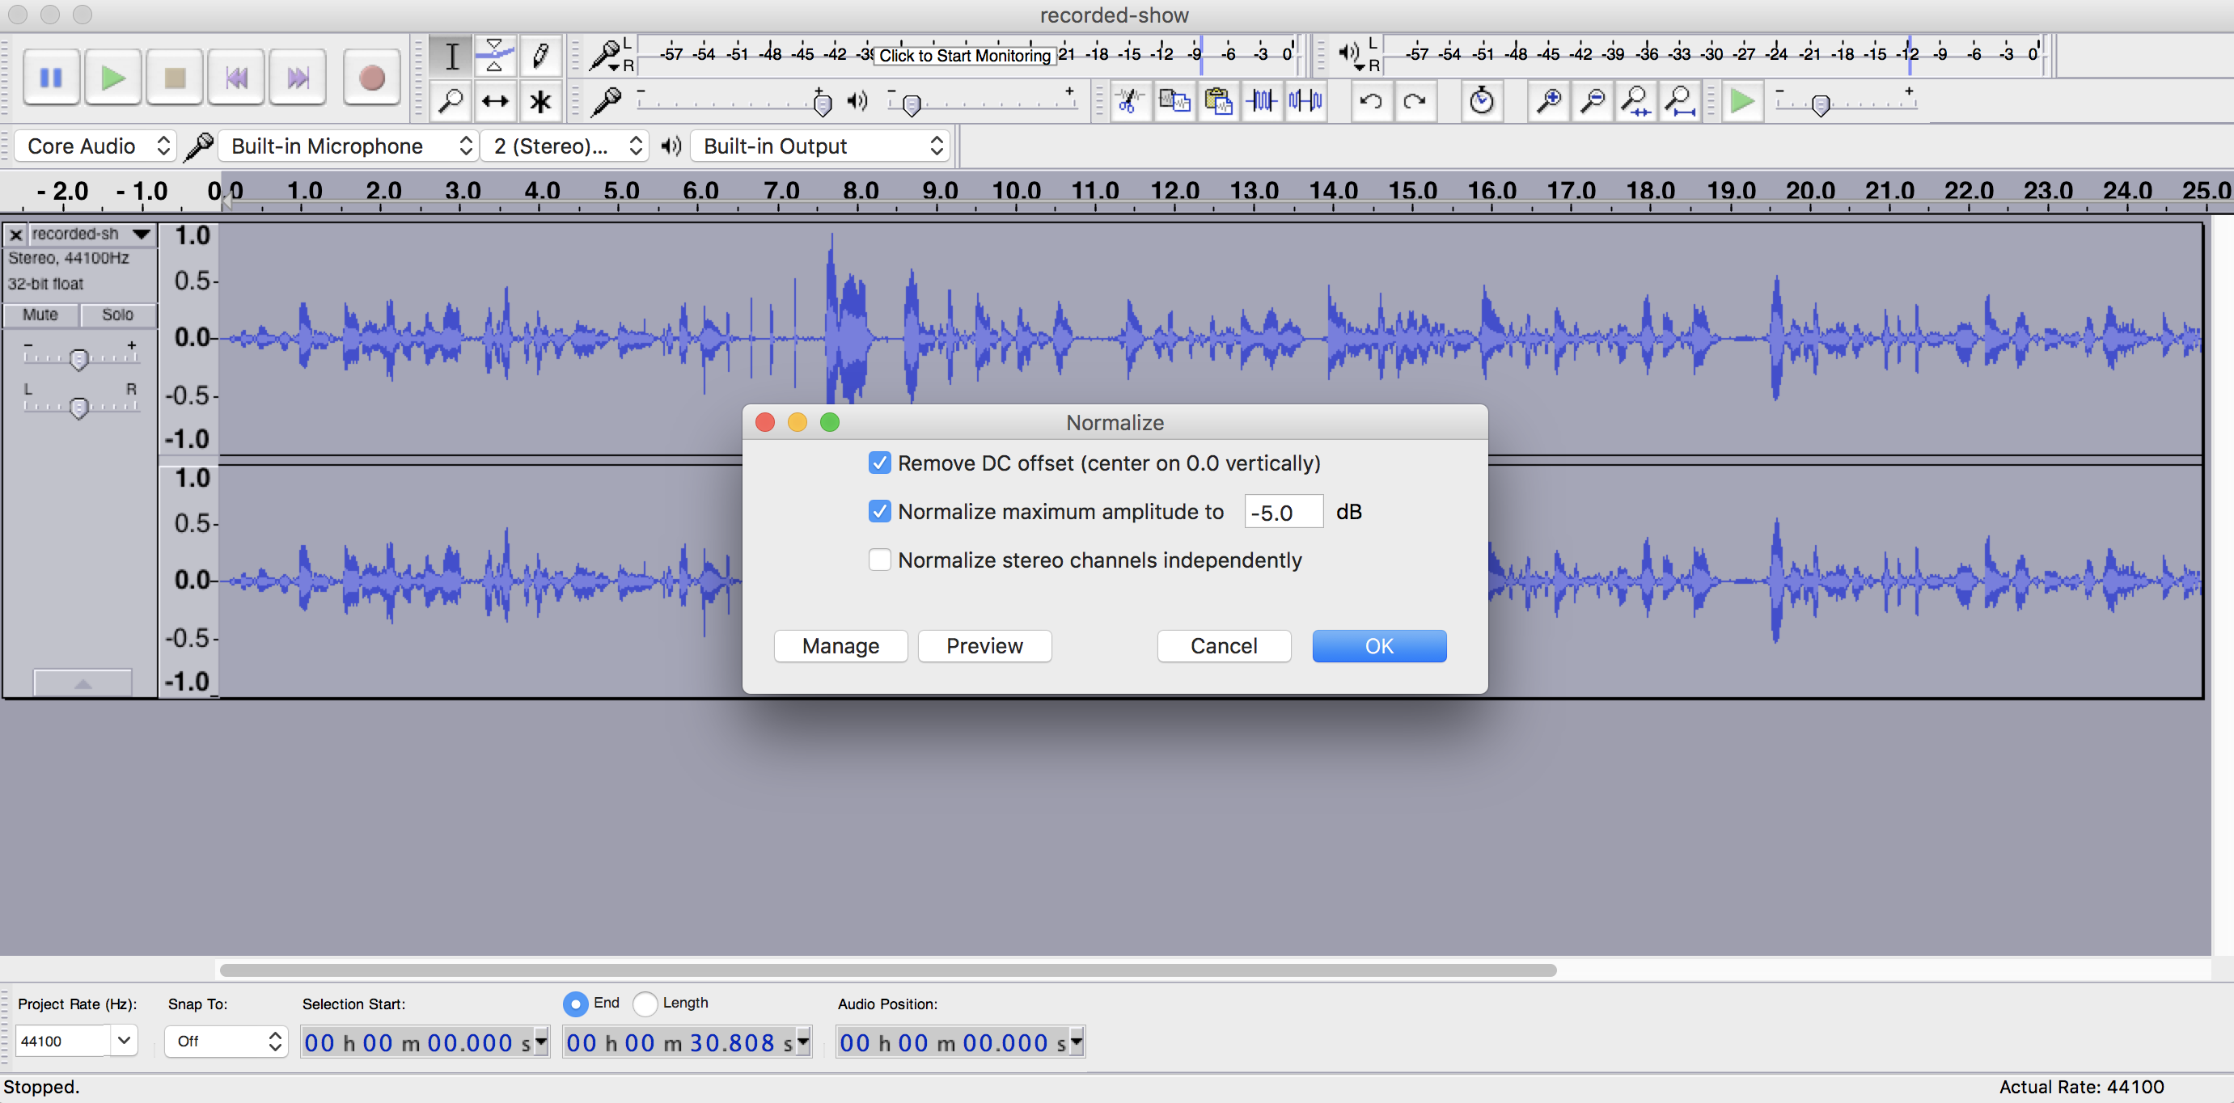The image size is (2234, 1103).
Task: Click the Preview button in Normalize
Action: (984, 645)
